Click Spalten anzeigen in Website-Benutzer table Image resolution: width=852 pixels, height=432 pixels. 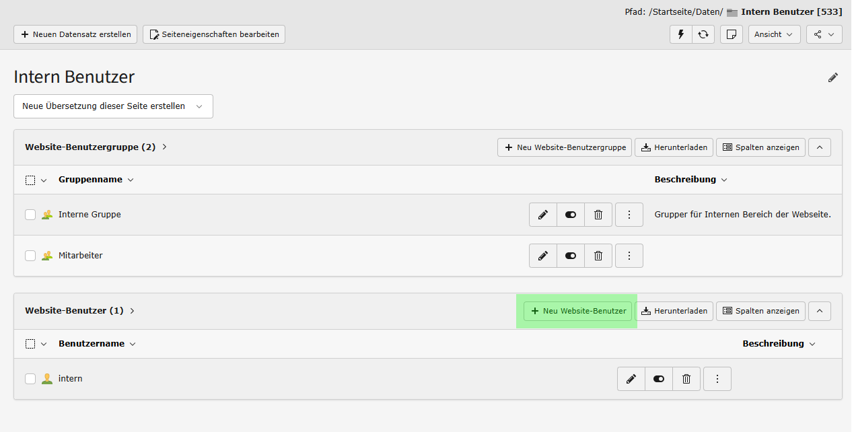760,311
